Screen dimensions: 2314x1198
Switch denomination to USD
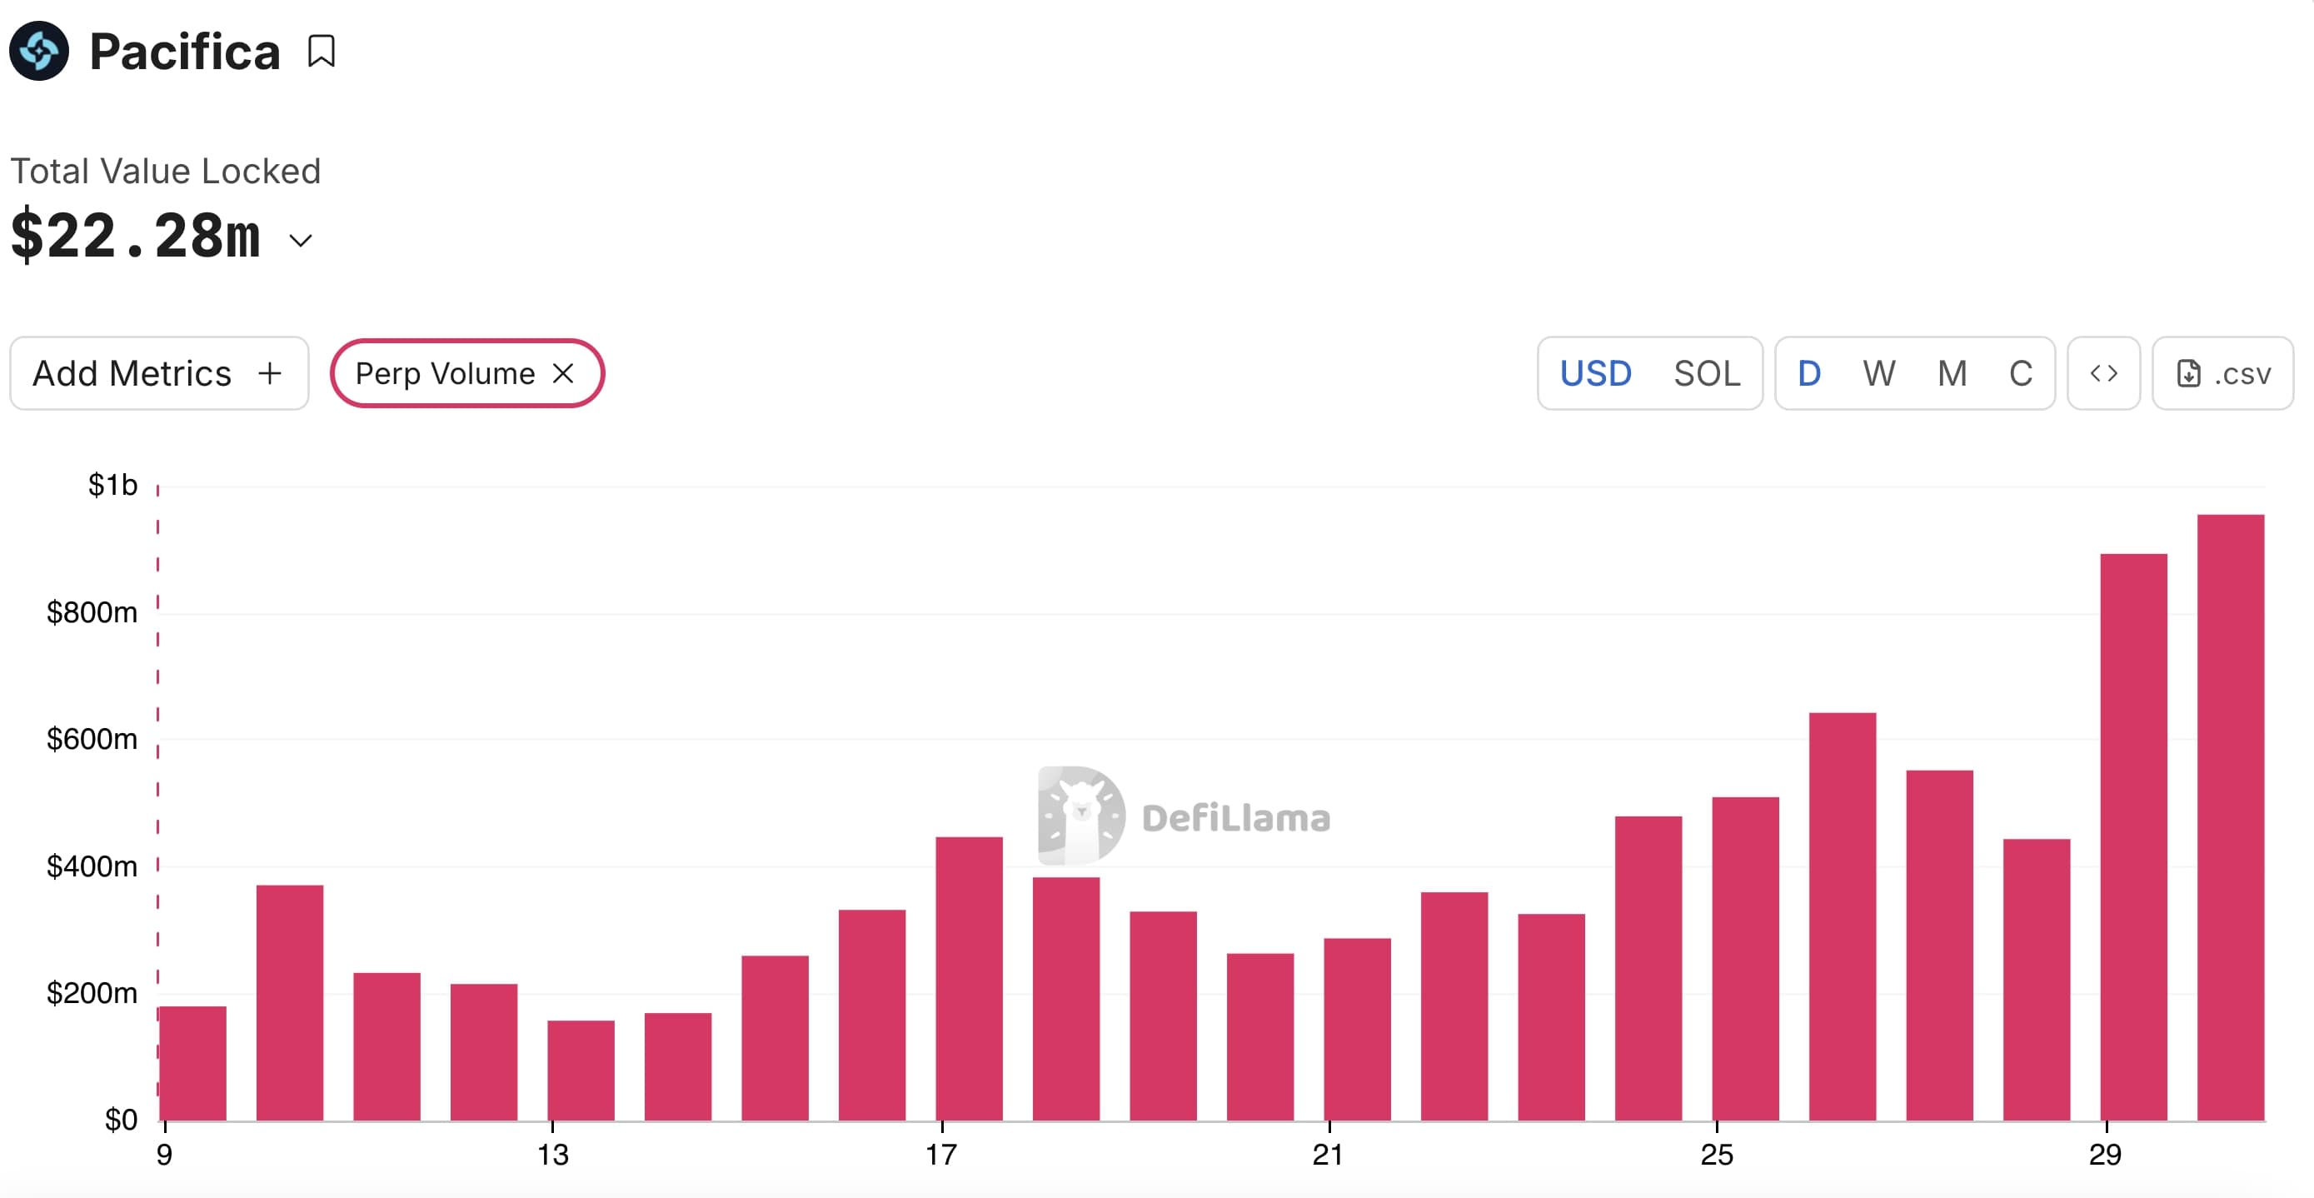pyautogui.click(x=1595, y=373)
